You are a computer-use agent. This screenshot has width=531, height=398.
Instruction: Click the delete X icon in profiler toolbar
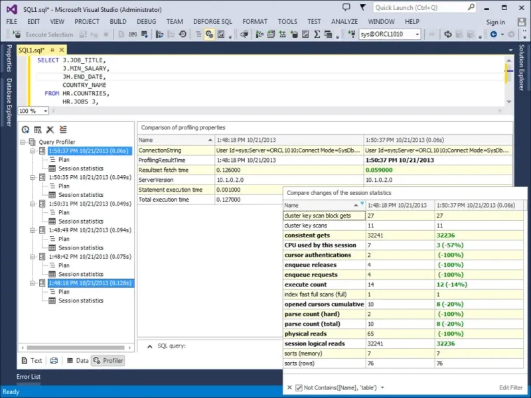tap(50, 129)
